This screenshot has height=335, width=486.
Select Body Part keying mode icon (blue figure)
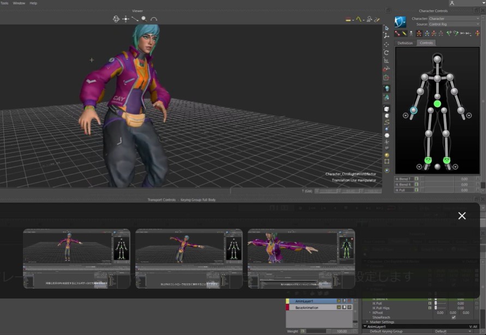coord(427,33)
